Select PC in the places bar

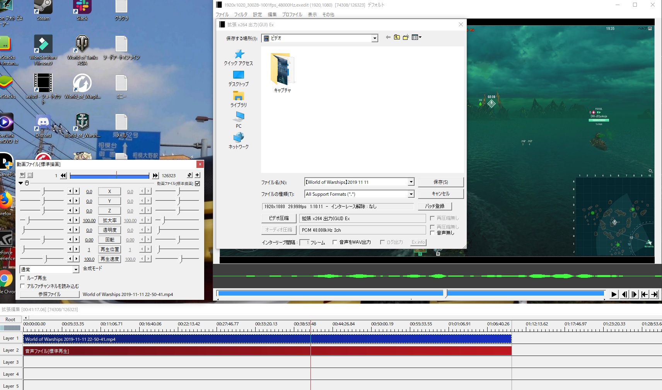click(x=239, y=120)
